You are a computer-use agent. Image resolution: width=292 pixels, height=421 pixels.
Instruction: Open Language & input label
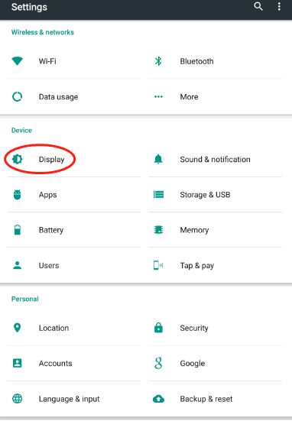[69, 399]
